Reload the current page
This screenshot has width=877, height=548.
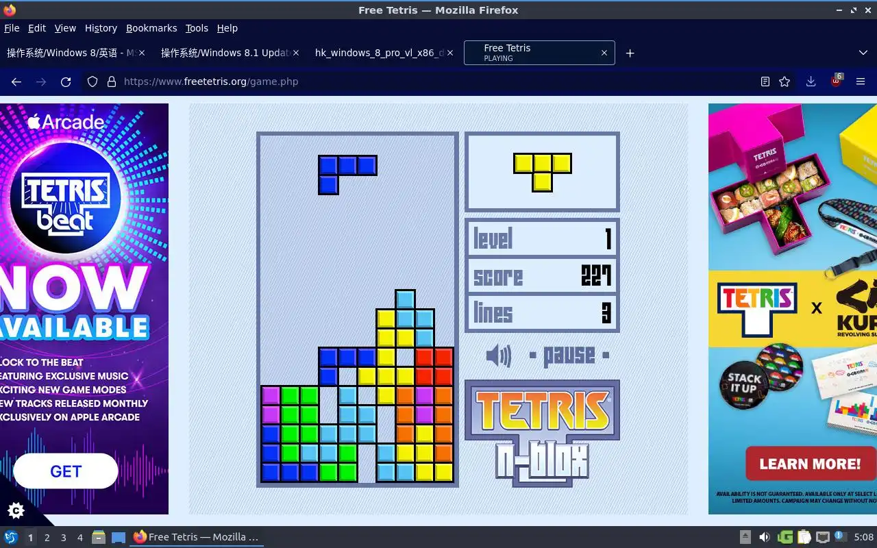point(66,82)
